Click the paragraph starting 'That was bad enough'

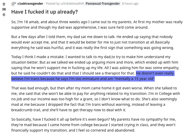pyautogui.click(x=96, y=99)
